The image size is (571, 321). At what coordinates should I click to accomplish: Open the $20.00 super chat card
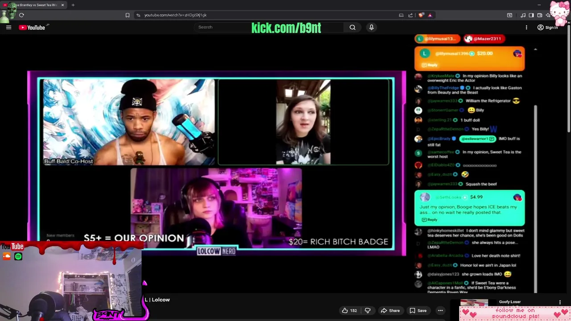tap(469, 59)
